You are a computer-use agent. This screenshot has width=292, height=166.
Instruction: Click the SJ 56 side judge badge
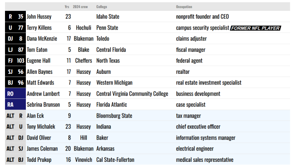[15, 72]
